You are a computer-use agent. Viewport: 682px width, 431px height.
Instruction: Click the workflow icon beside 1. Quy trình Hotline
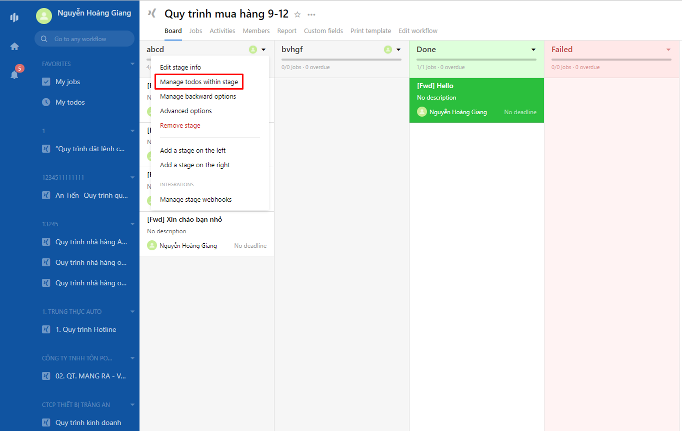click(46, 329)
